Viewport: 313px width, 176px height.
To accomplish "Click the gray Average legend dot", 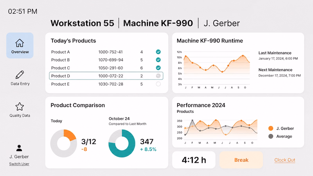I will point(271,136).
